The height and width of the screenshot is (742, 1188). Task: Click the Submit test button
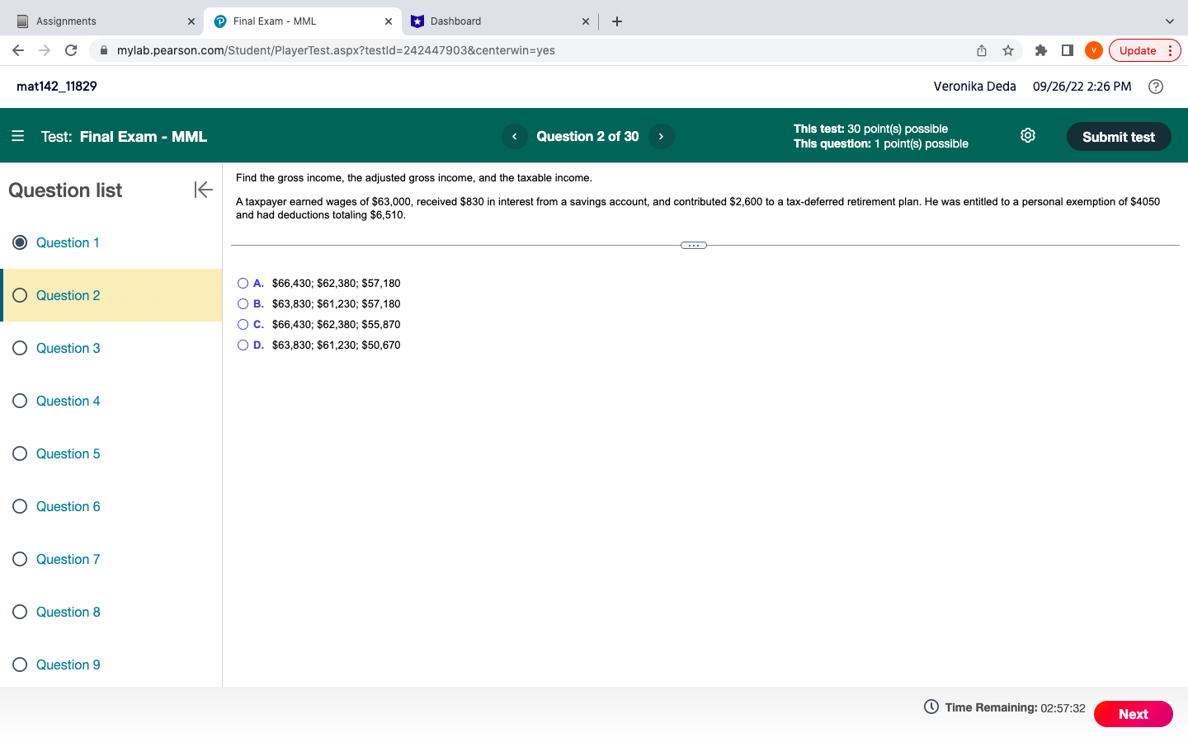1119,136
